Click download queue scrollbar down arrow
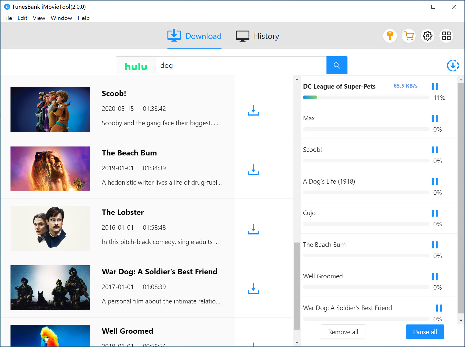Viewport: 465px width, 347px height. click(x=461, y=320)
